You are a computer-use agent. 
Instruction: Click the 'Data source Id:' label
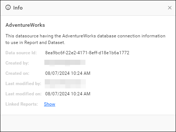pyautogui.click(x=21, y=53)
